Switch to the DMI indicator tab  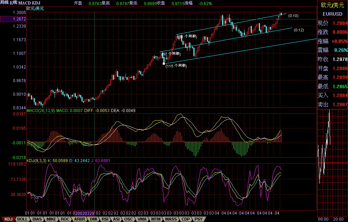[93, 219]
